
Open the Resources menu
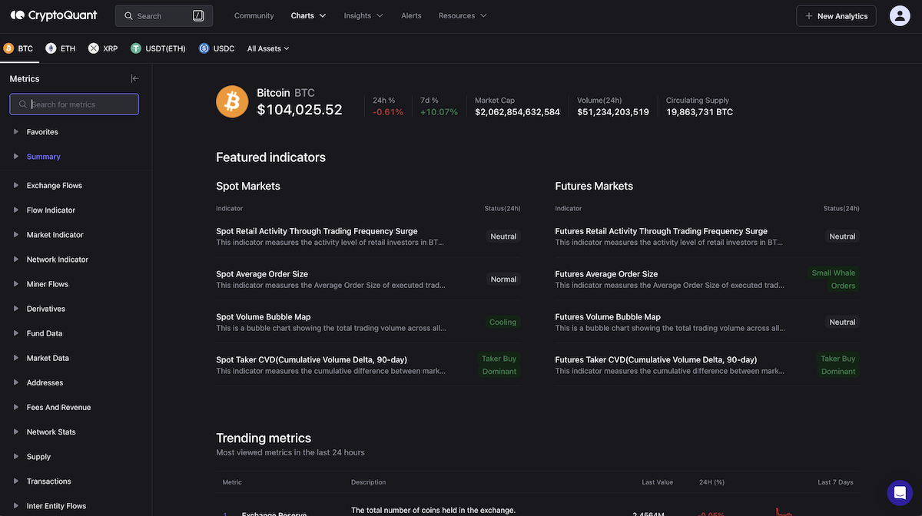[463, 15]
